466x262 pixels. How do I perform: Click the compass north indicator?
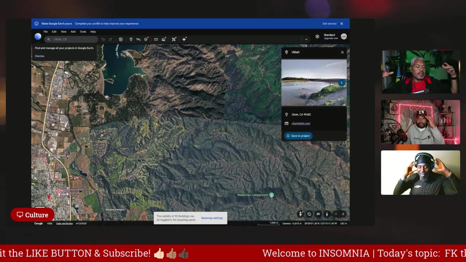click(x=327, y=214)
